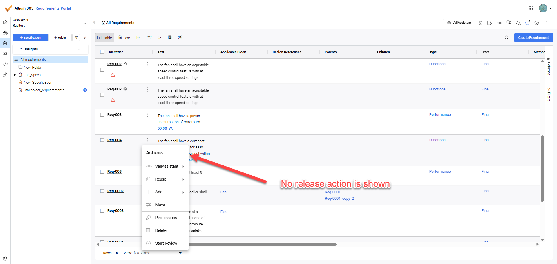
Task: Click the Create Requirement button
Action: [533, 38]
